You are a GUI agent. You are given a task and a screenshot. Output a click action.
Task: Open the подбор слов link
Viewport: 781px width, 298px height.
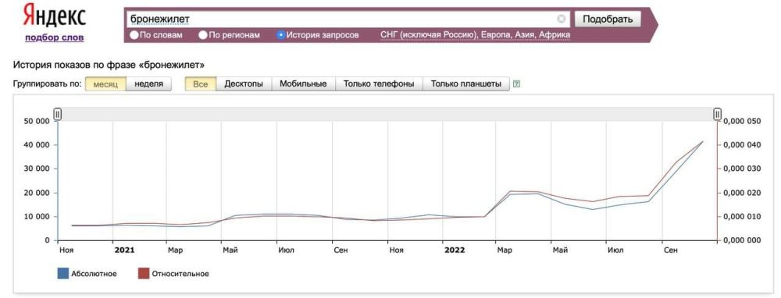pos(55,37)
